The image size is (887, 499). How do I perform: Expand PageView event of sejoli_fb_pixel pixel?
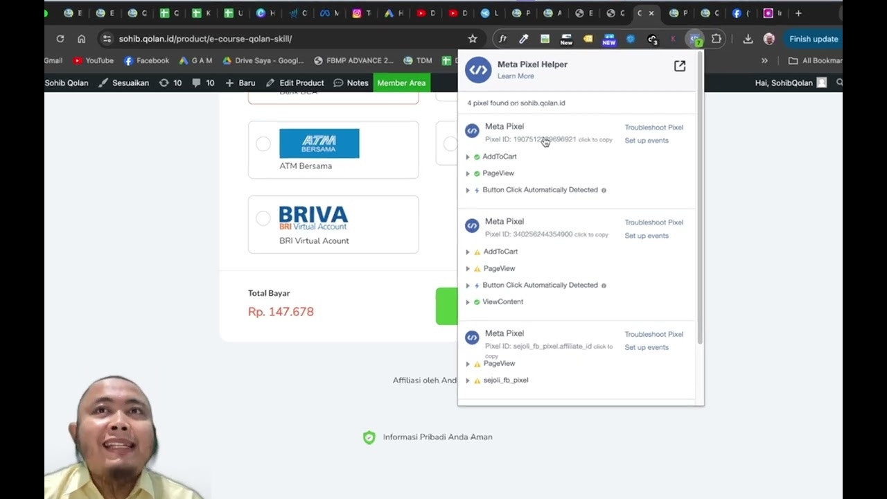468,364
